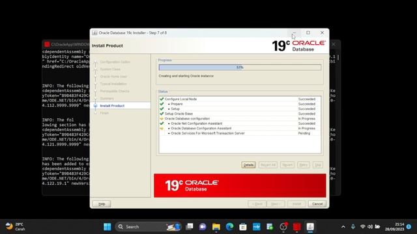
Task: Maximize the Oracle installer window
Action: tap(308, 32)
